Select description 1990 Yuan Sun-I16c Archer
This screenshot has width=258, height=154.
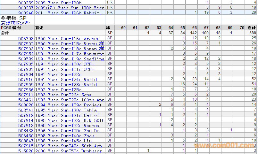pos(67,39)
